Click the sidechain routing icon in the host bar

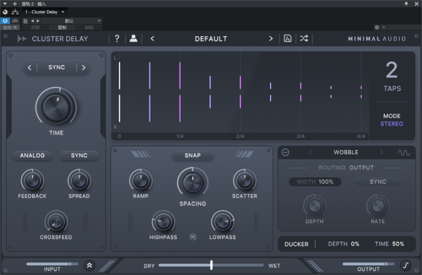[15, 12]
